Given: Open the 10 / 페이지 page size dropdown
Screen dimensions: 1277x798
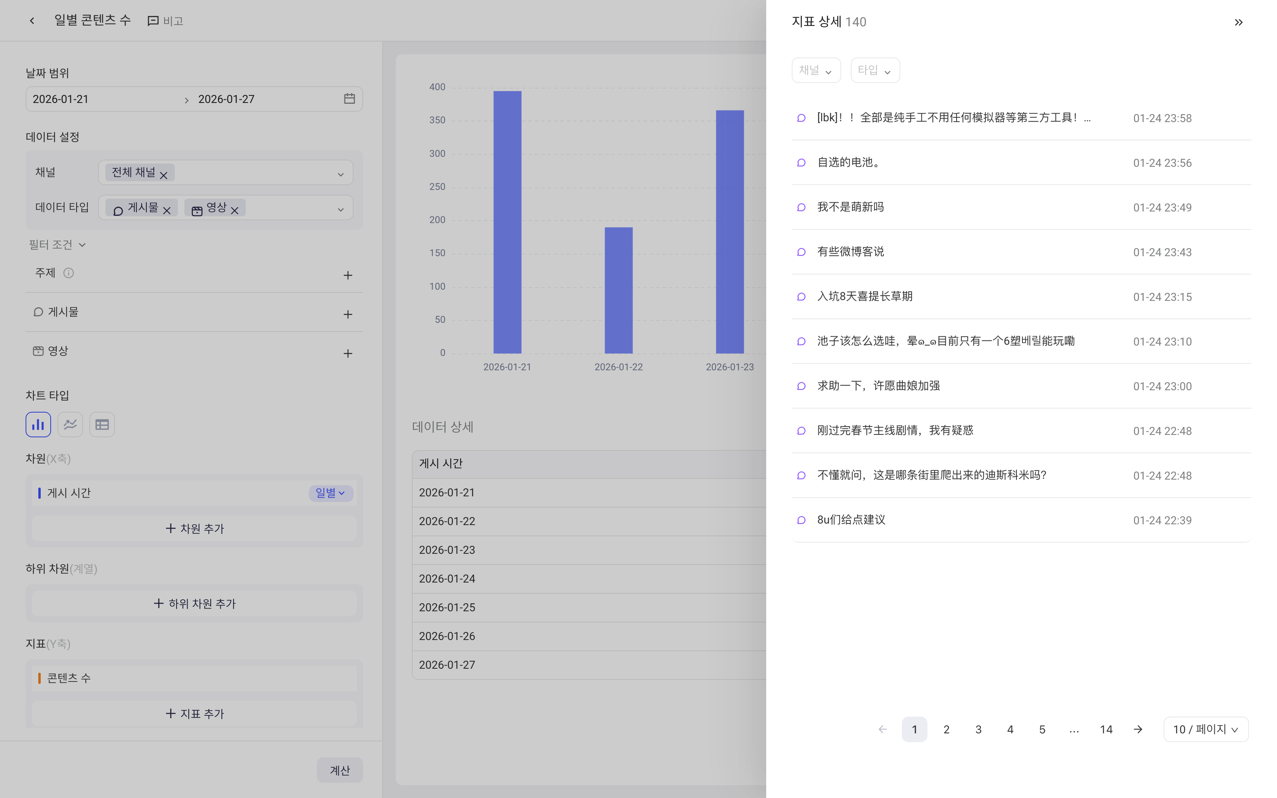Looking at the screenshot, I should tap(1206, 729).
